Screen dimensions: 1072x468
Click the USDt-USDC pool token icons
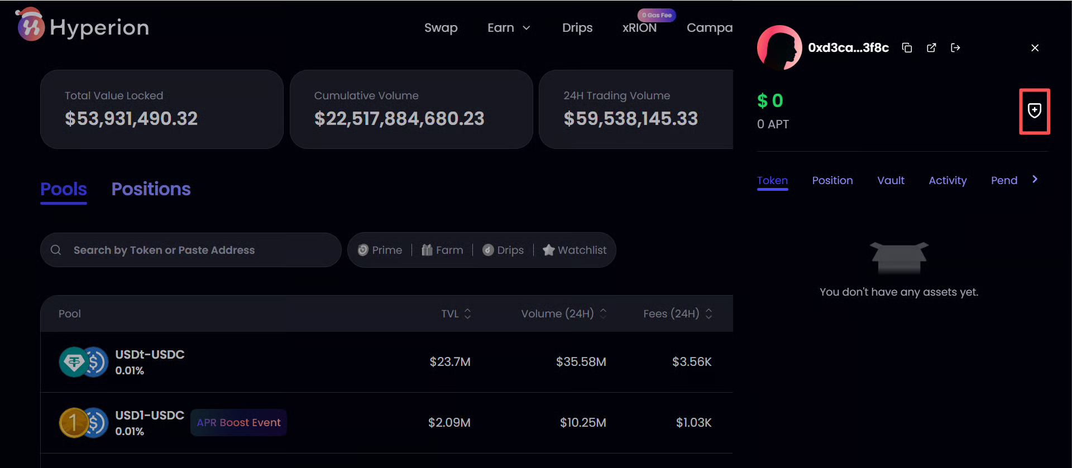coord(83,362)
